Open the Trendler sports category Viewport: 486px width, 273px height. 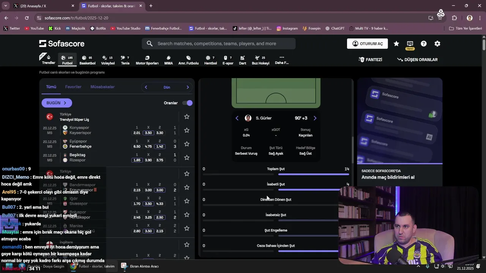point(48,60)
